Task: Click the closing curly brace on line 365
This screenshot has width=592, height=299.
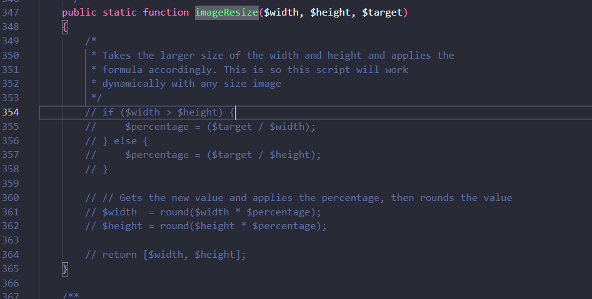Action: 65,269
